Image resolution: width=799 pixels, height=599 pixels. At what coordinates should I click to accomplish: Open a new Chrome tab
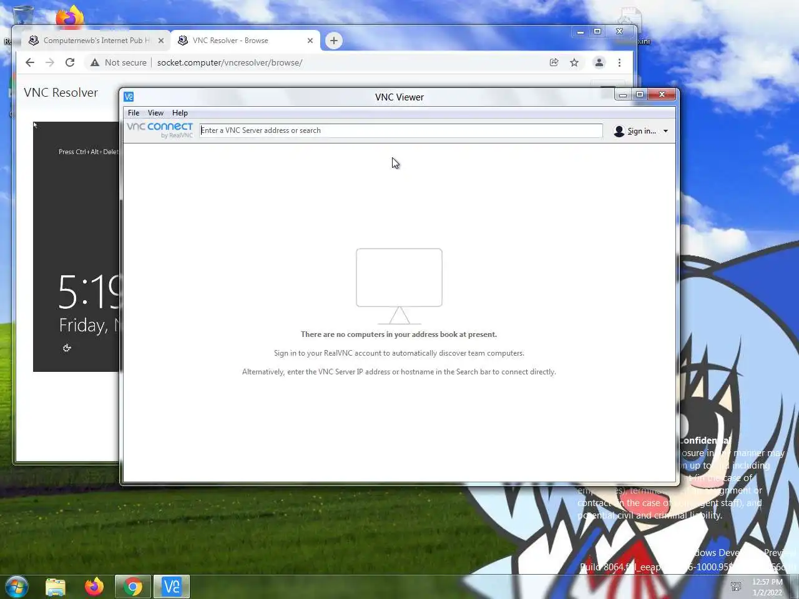pos(334,41)
